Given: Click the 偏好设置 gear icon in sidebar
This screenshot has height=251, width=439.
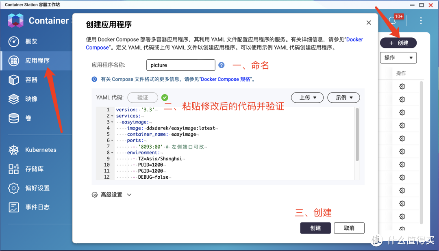Looking at the screenshot, I should [14, 188].
